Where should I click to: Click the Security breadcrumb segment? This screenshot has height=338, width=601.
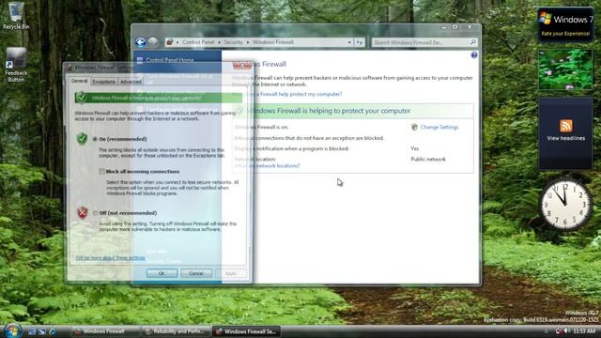[234, 42]
